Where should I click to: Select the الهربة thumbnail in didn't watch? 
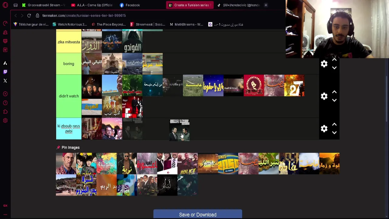(91, 107)
